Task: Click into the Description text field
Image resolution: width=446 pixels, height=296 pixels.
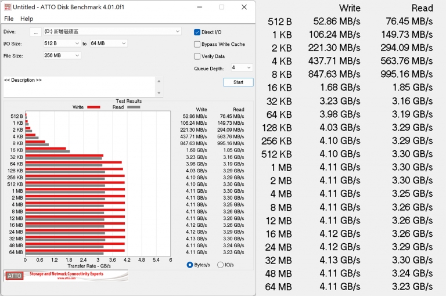Action: [x=80, y=86]
